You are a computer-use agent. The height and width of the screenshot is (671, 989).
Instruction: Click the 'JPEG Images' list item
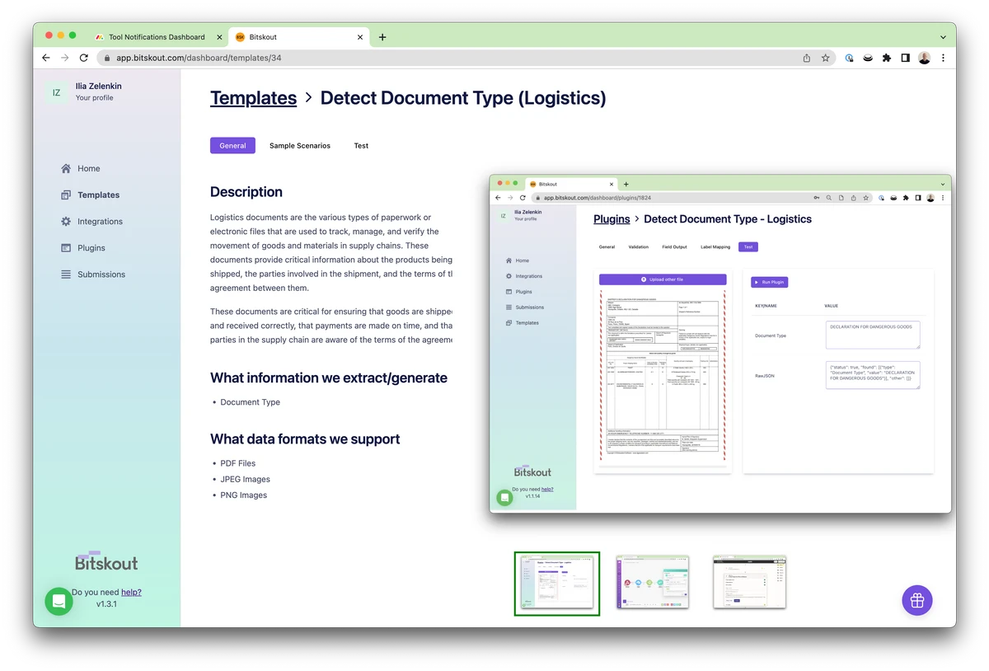click(245, 479)
